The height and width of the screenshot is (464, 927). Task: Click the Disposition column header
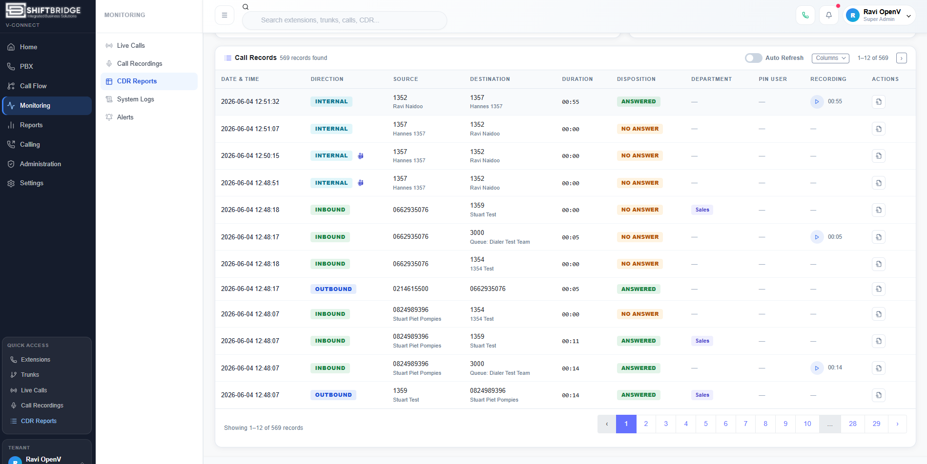(636, 79)
